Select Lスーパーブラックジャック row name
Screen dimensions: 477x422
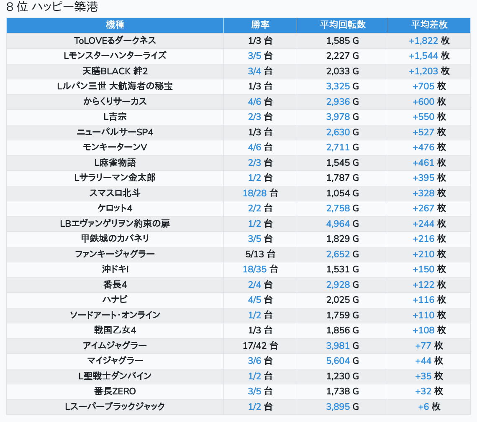[115, 407]
